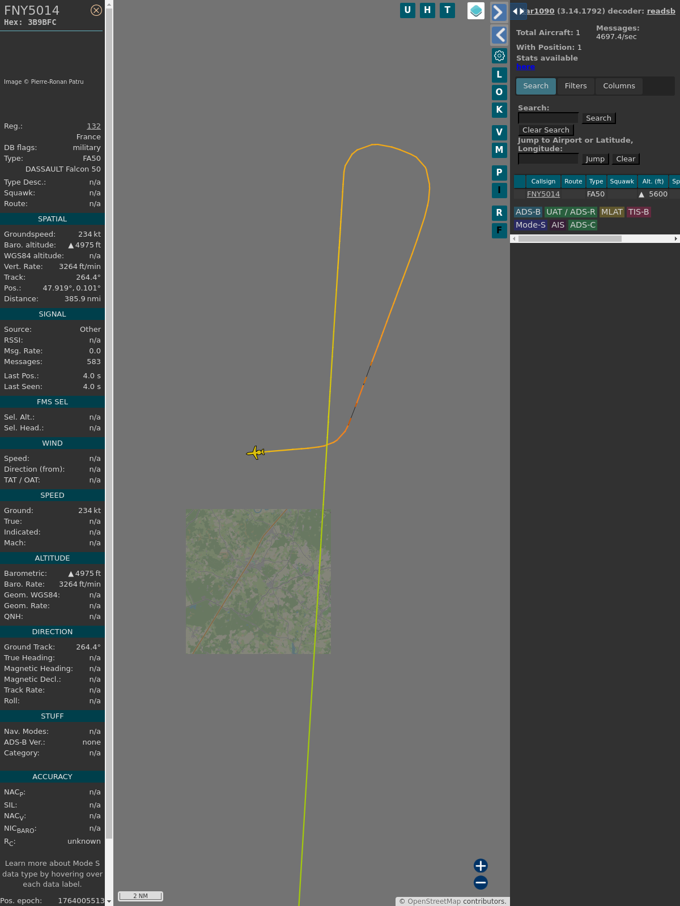Viewport: 680px width, 906px height.
Task: Click the Jump button
Action: point(595,159)
